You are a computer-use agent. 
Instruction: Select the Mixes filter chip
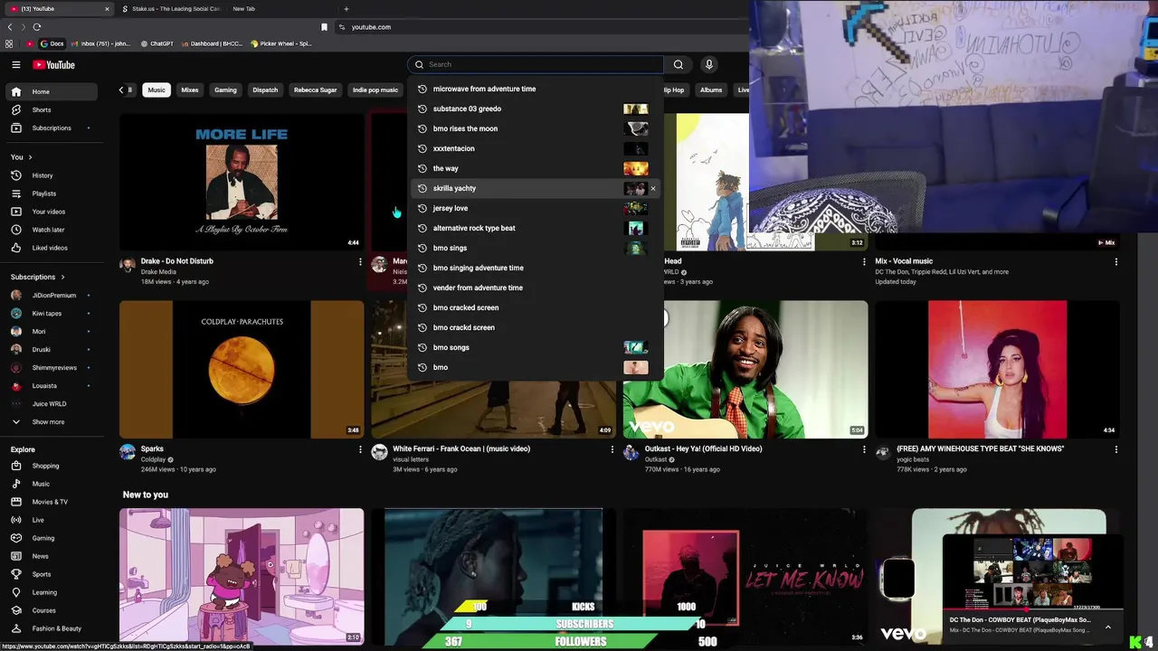tap(190, 90)
